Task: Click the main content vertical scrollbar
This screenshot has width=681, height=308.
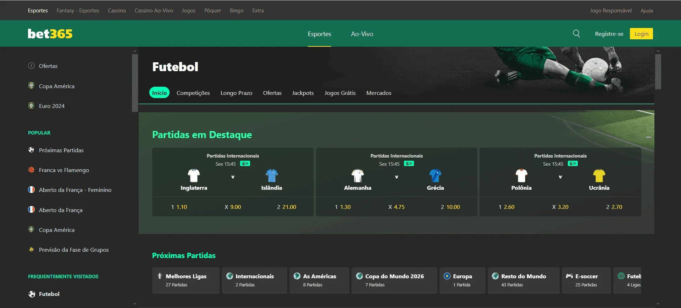Action: point(658,72)
